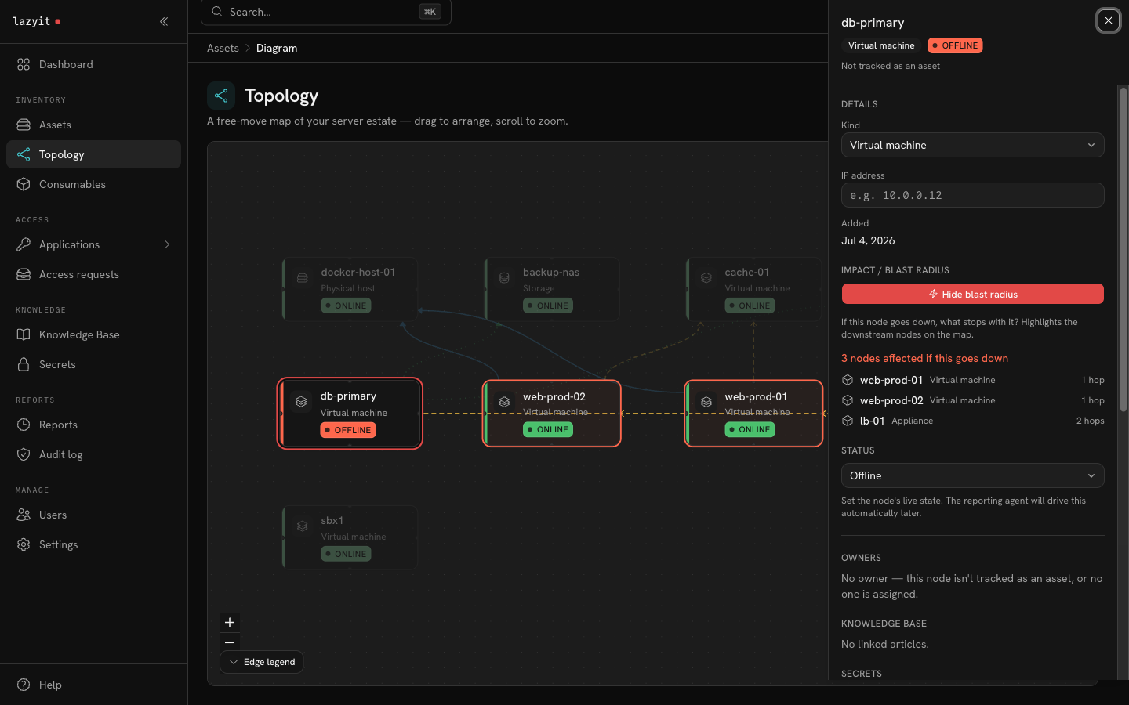Select the cache-01 node card
Screen dimensions: 1129x705
[x=754, y=289]
